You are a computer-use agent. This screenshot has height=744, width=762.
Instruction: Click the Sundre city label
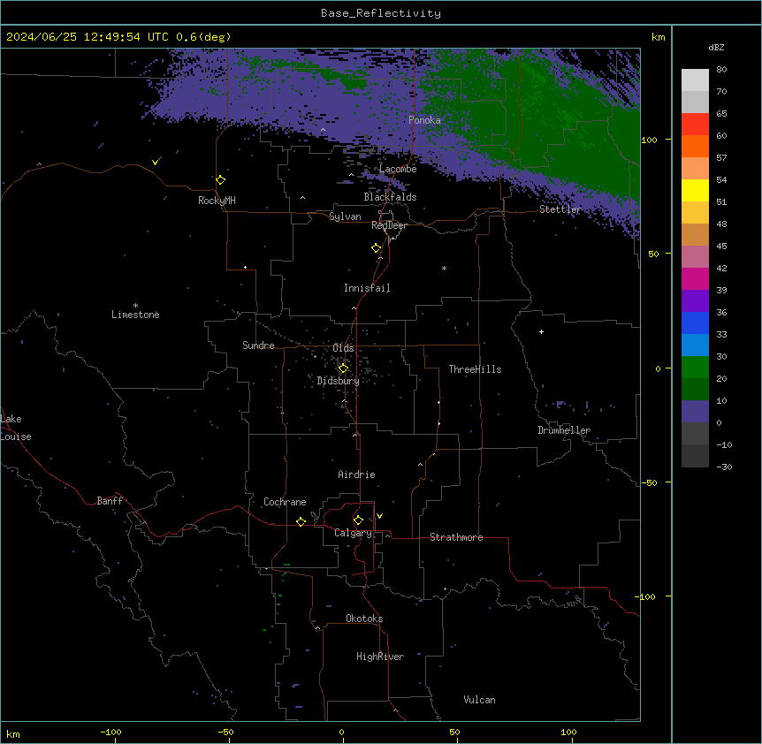(x=258, y=345)
